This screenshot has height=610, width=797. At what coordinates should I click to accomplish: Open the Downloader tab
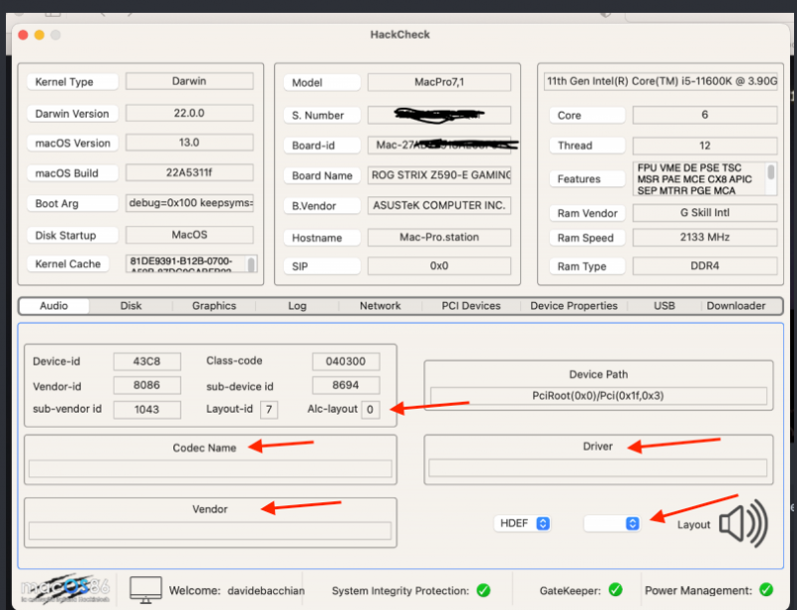[x=736, y=306]
